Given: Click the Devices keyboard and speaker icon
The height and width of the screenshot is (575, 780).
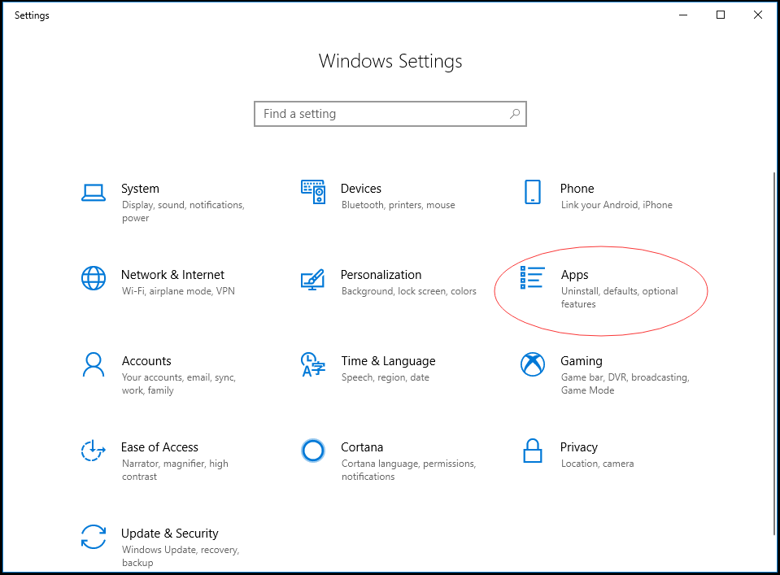Looking at the screenshot, I should 313,192.
